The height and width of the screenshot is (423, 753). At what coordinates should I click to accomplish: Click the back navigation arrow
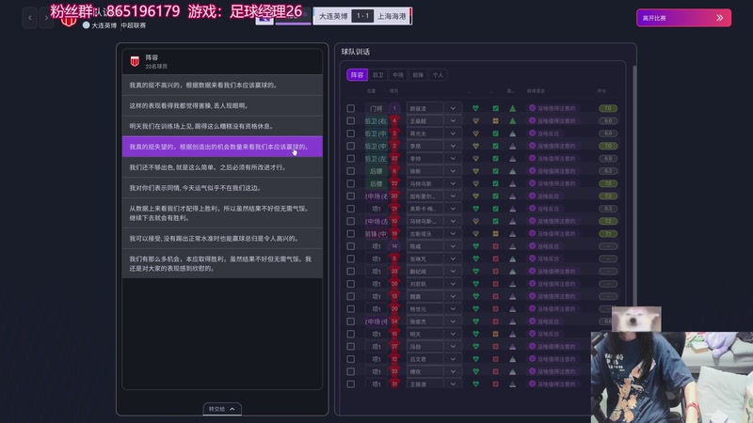pos(30,18)
